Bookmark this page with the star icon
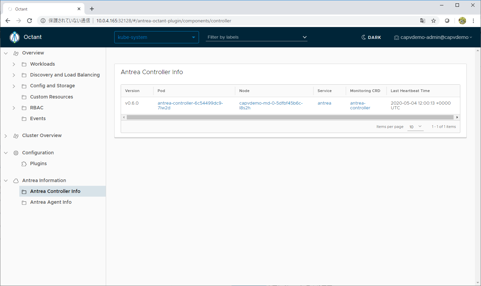 [434, 21]
